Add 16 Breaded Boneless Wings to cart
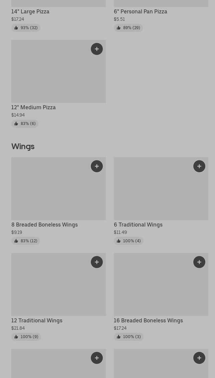215x378 pixels. [199, 262]
